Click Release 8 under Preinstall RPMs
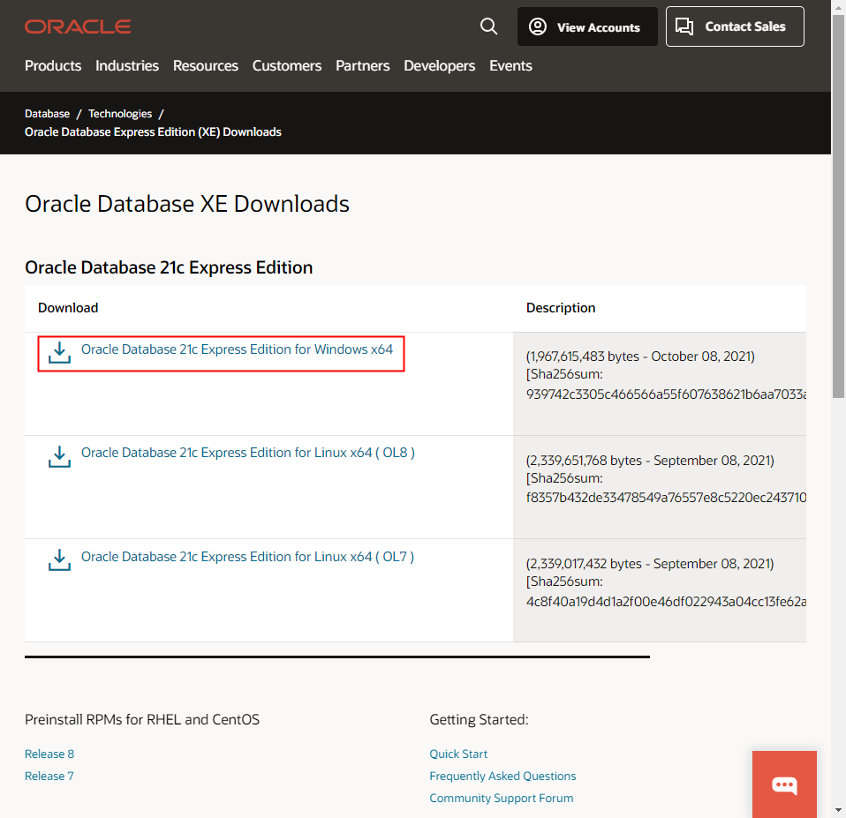This screenshot has width=846, height=818. pyautogui.click(x=49, y=754)
